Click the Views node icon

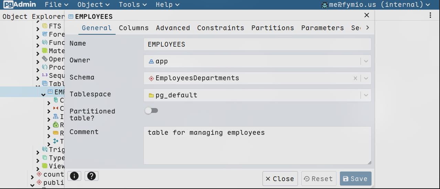45,166
